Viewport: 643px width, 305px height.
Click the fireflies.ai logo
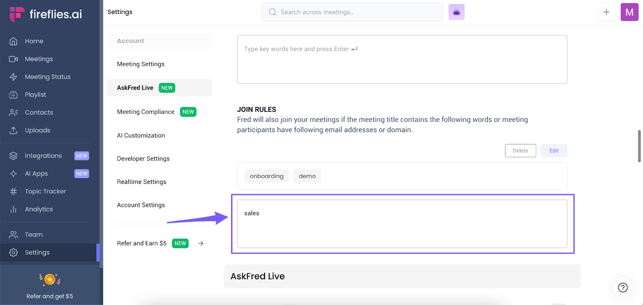coord(45,14)
